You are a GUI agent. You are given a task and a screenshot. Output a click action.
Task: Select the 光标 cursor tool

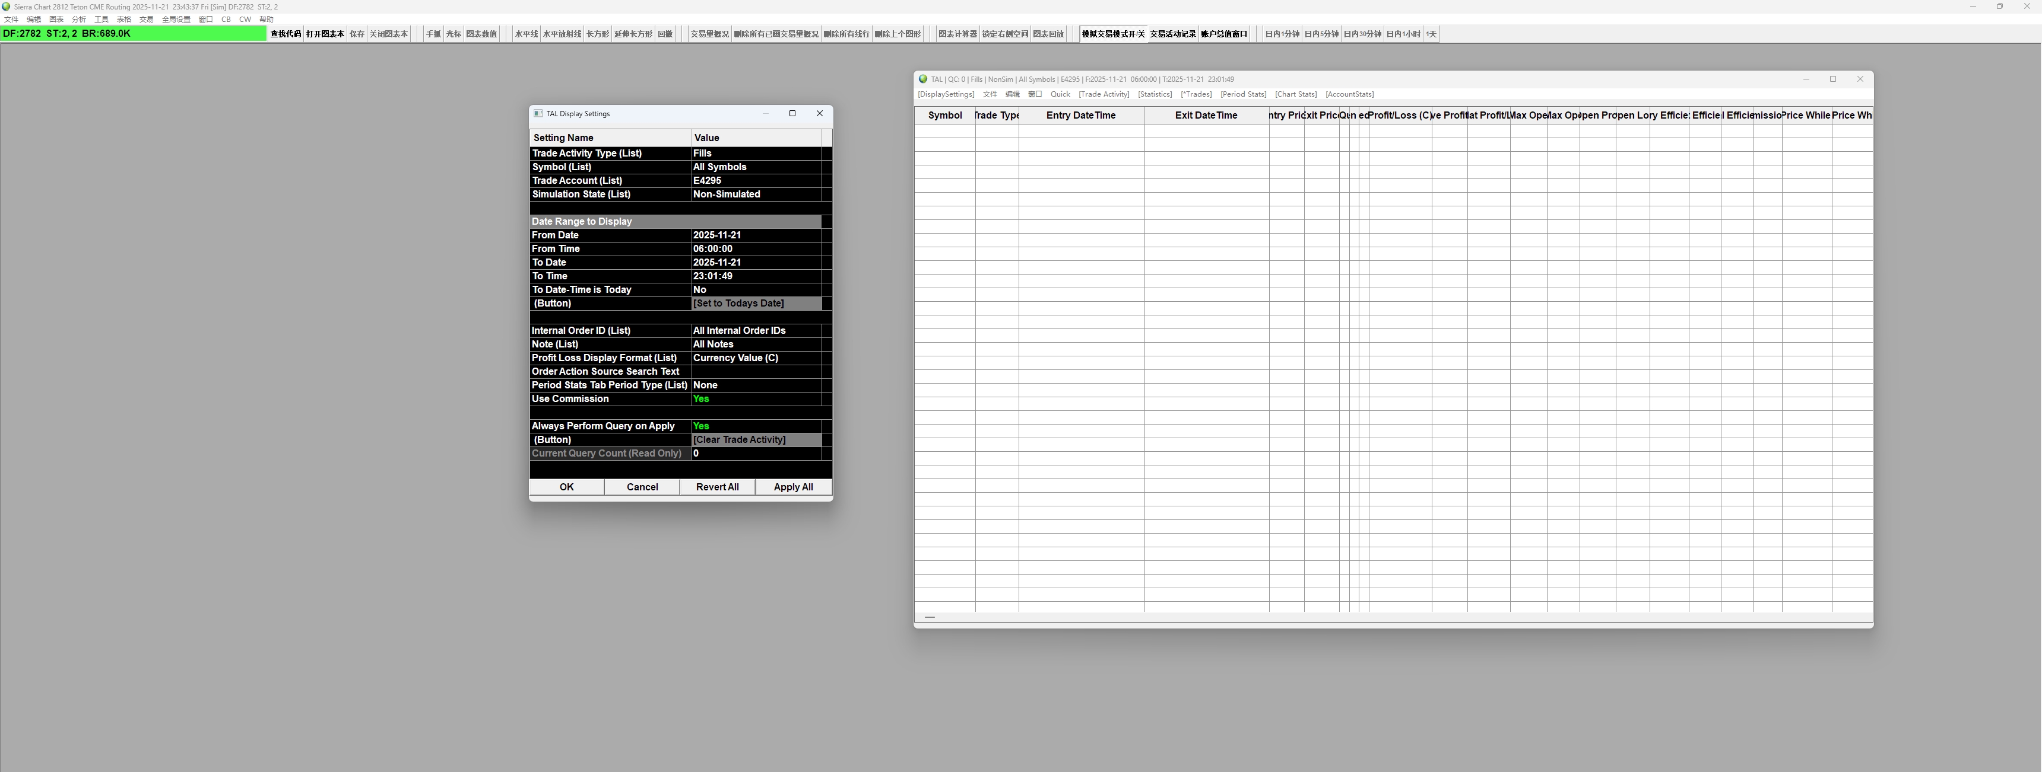click(453, 34)
